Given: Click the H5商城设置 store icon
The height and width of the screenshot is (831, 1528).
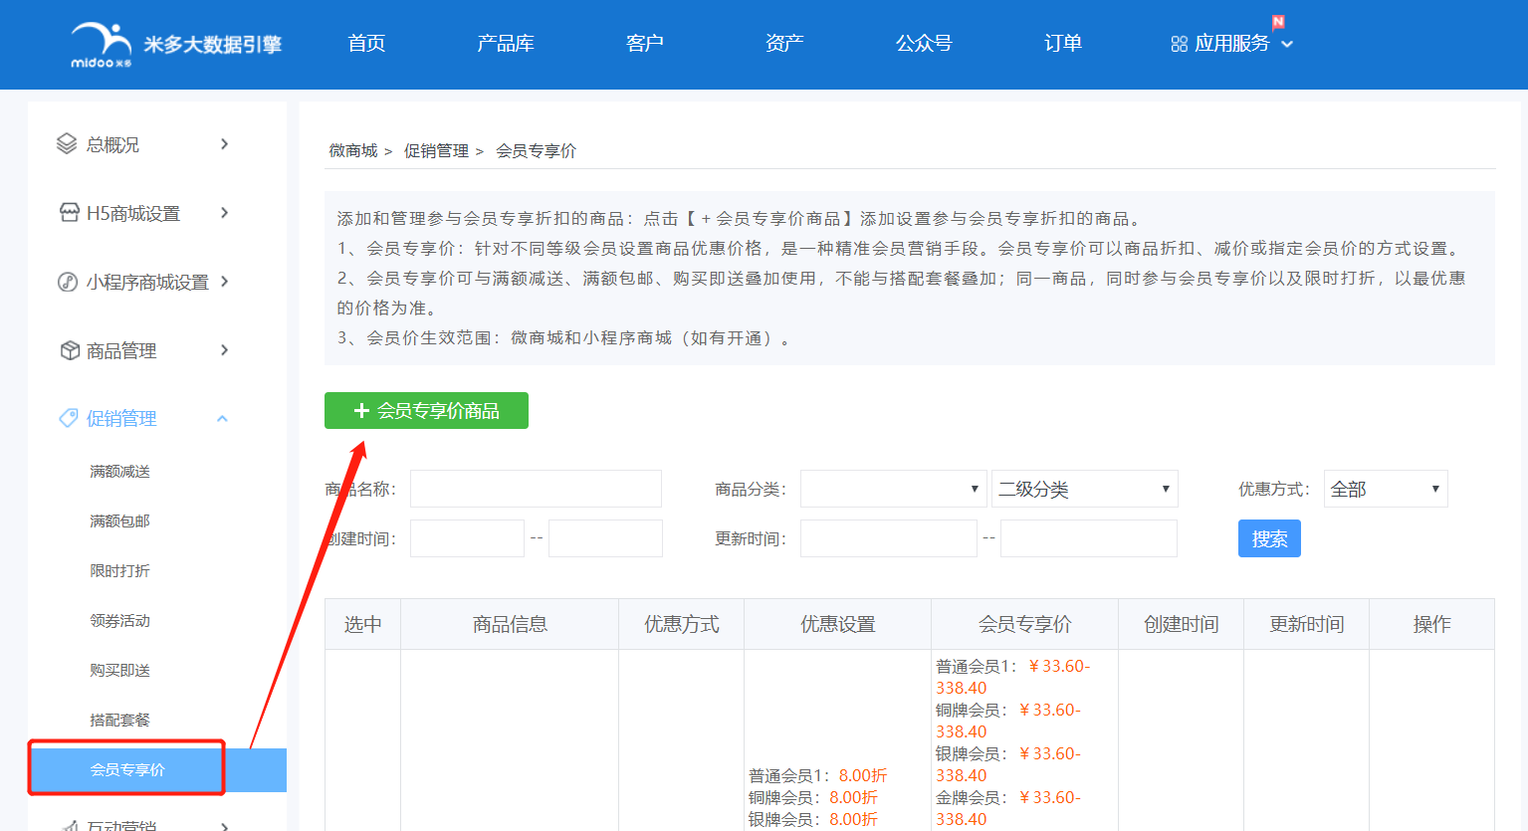Looking at the screenshot, I should (70, 213).
